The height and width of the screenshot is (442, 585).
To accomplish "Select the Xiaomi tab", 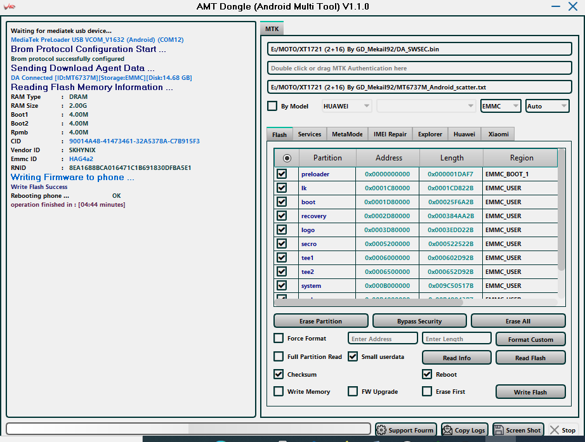I will point(497,134).
